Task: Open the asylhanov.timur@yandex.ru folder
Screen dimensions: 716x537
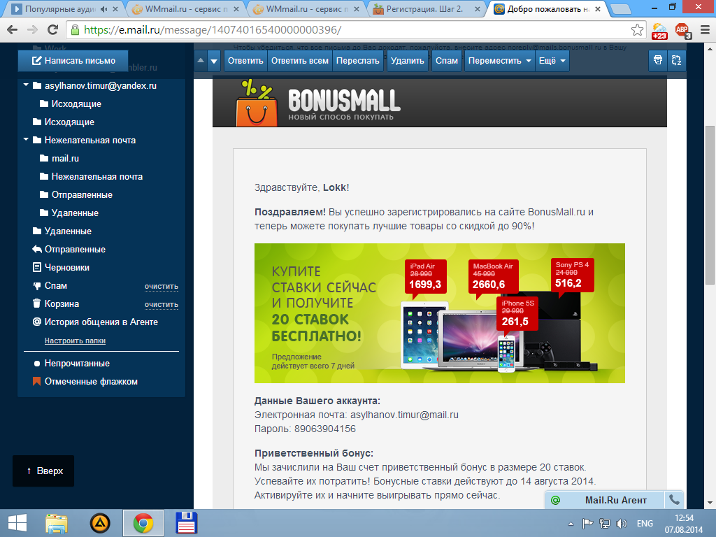Action: coord(101,85)
